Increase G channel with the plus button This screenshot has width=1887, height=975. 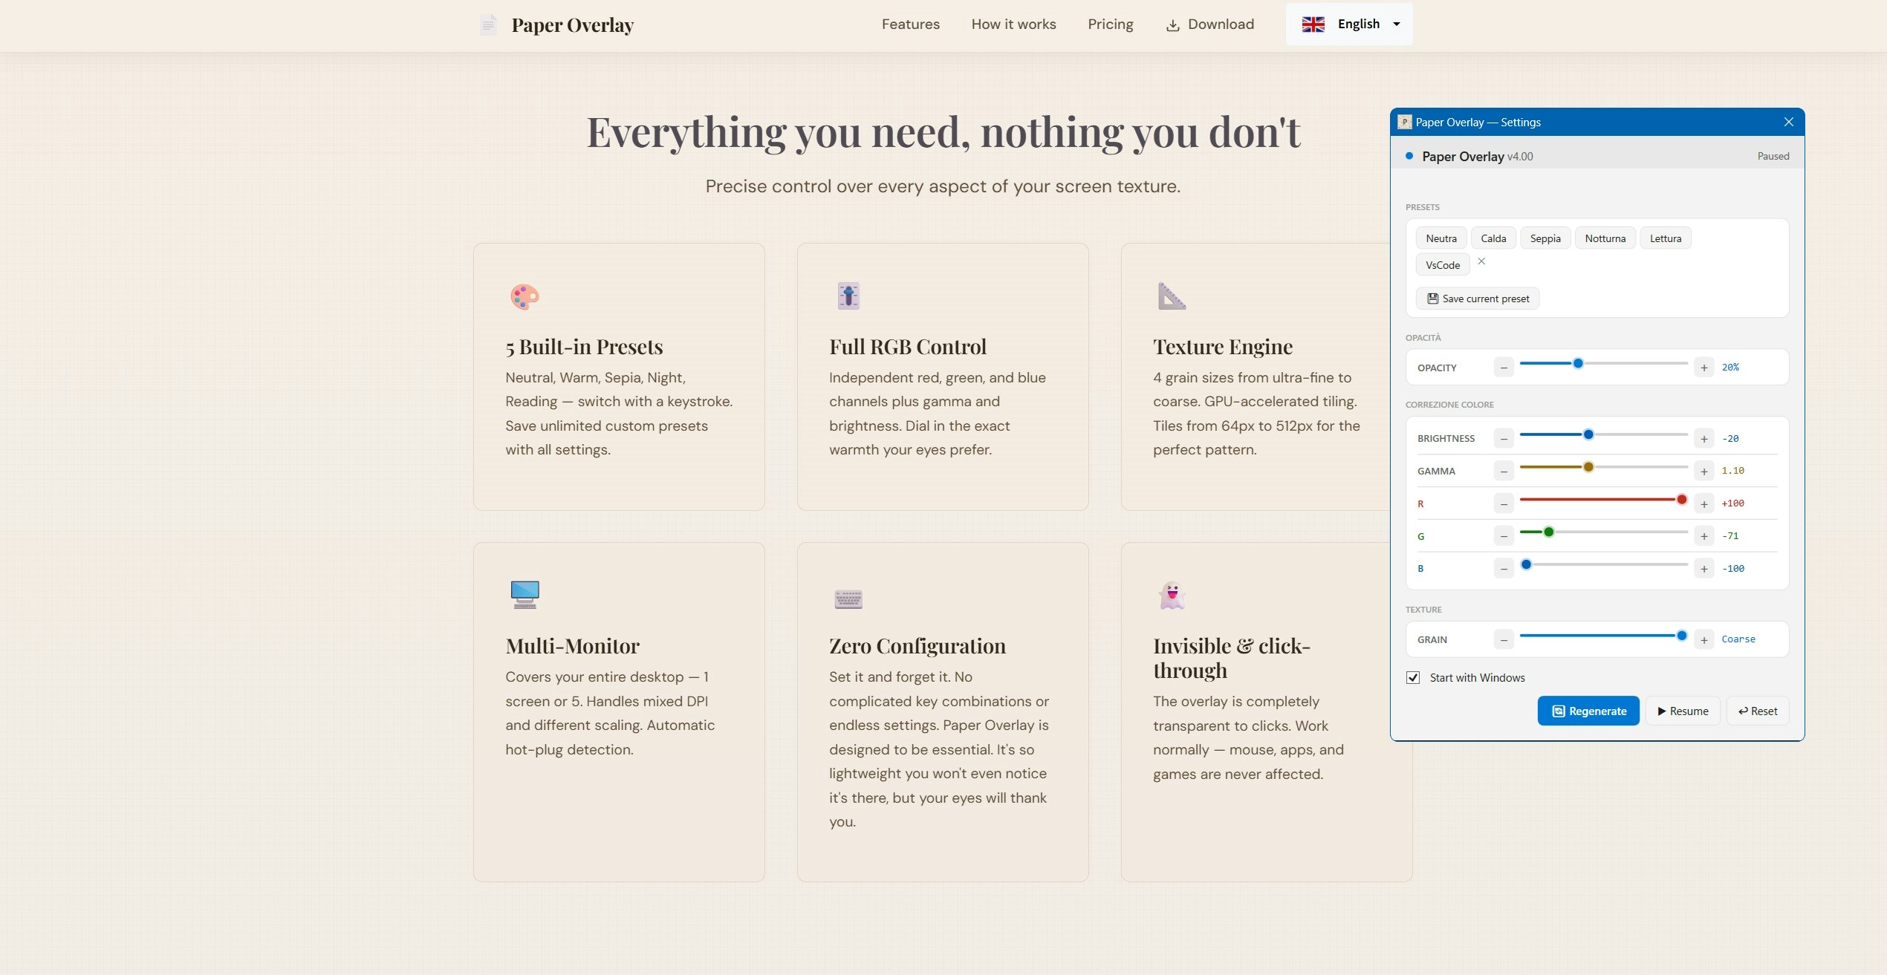tap(1704, 536)
